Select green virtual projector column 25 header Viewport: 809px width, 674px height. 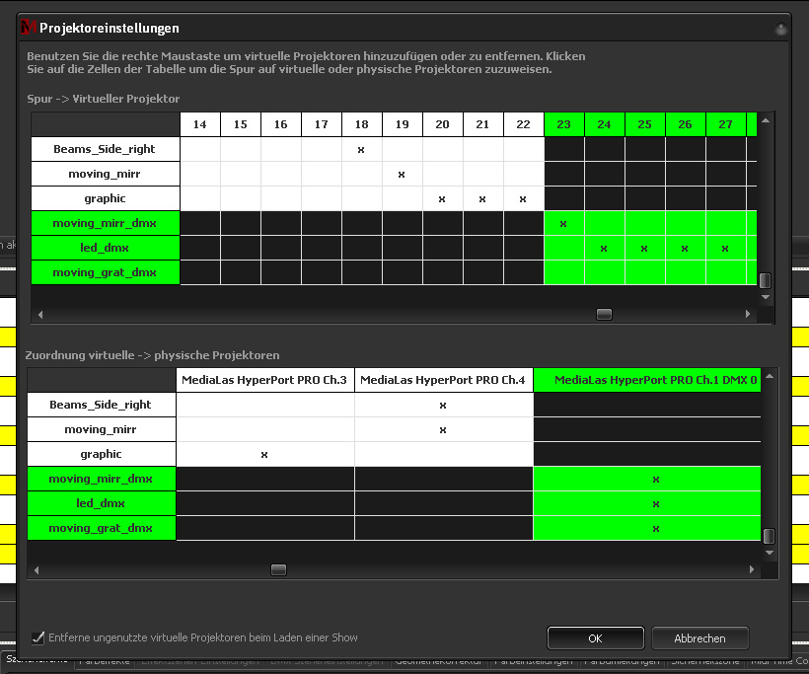tap(645, 124)
